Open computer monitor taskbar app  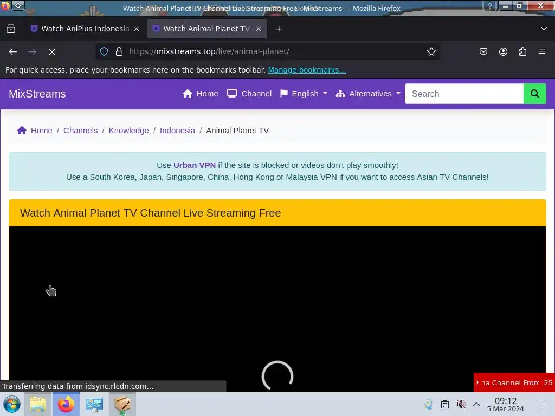pyautogui.click(x=94, y=404)
